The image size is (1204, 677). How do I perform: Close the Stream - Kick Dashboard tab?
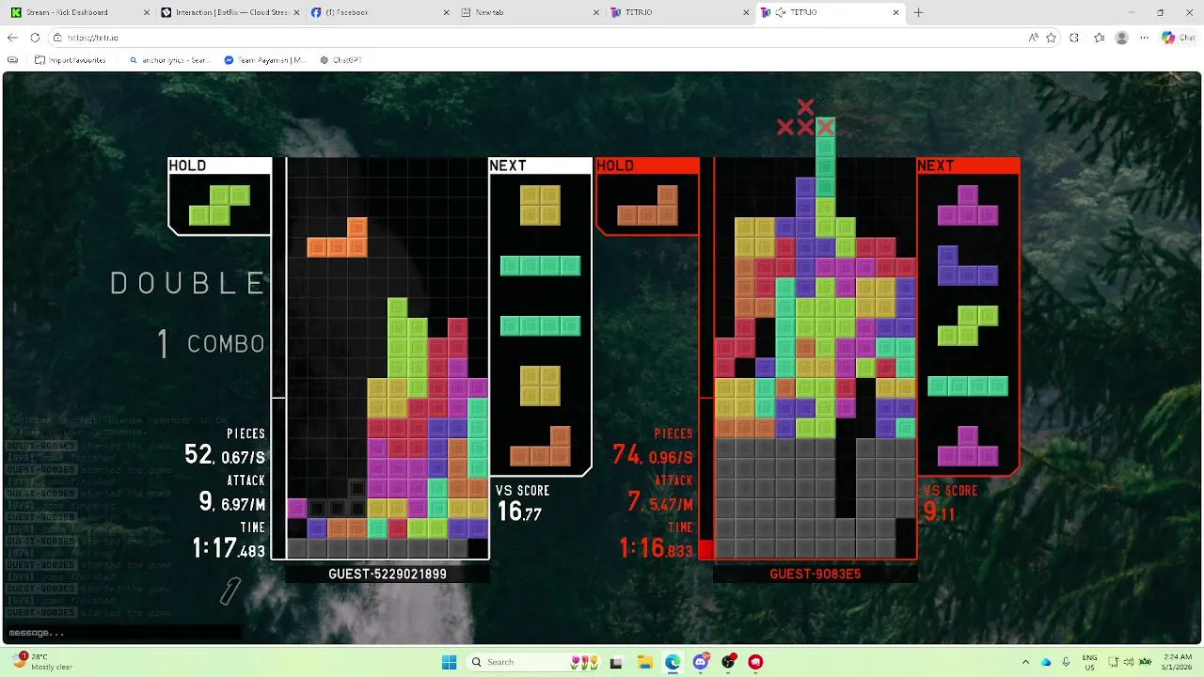pyautogui.click(x=145, y=12)
